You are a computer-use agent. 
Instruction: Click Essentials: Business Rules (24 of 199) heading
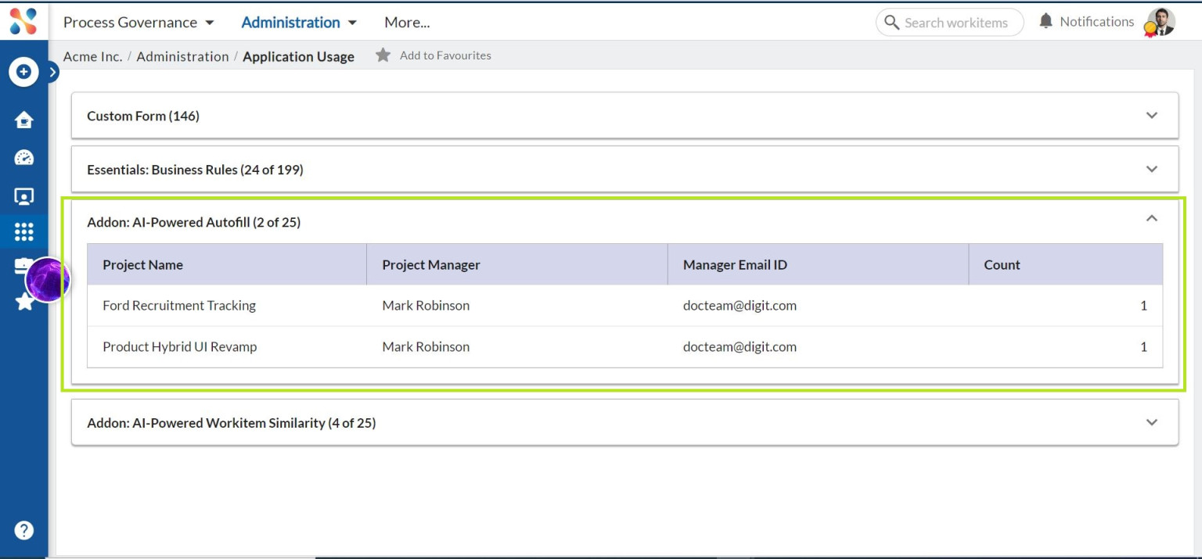coord(195,170)
